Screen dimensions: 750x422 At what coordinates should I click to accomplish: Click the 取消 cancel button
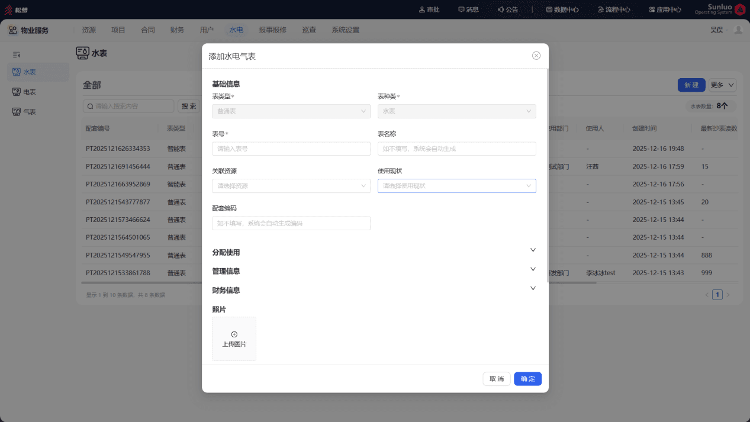tap(497, 379)
